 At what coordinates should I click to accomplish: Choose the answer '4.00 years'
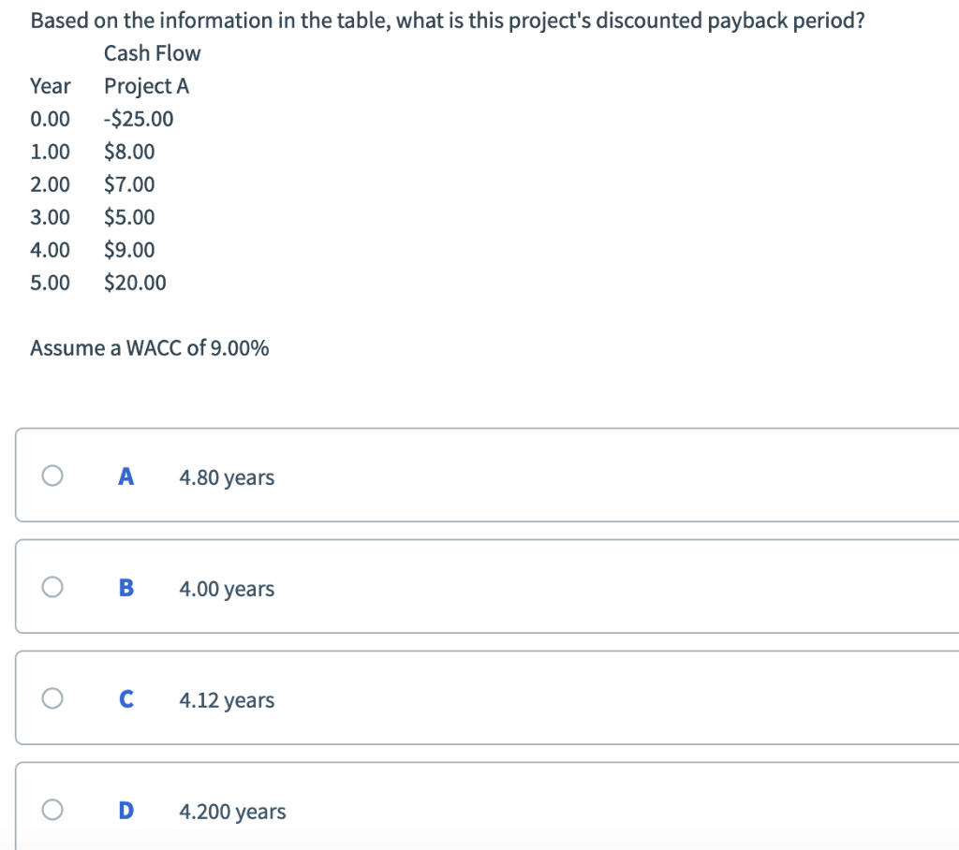click(x=227, y=588)
